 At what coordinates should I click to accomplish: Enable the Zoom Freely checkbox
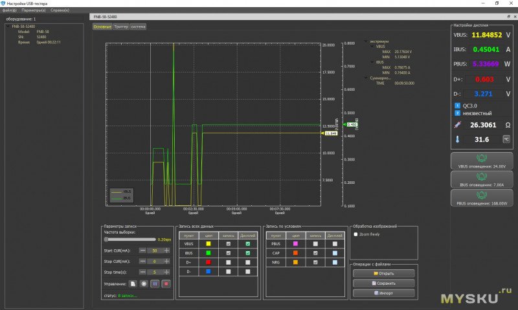coord(355,234)
